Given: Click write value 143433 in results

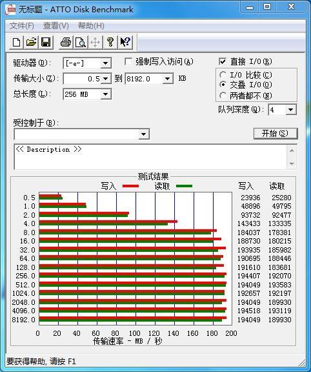Looking at the screenshot, I should coord(248,223).
